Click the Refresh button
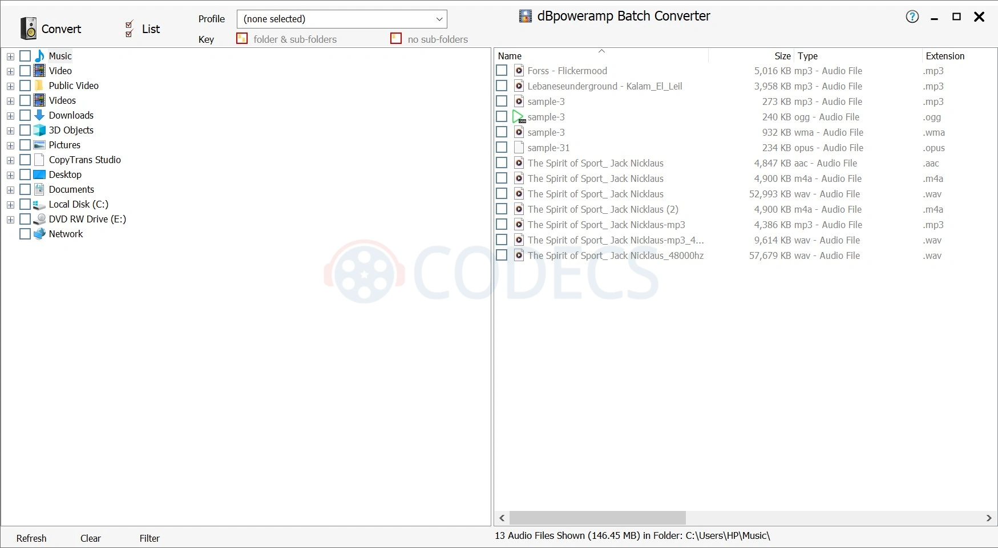 [31, 538]
